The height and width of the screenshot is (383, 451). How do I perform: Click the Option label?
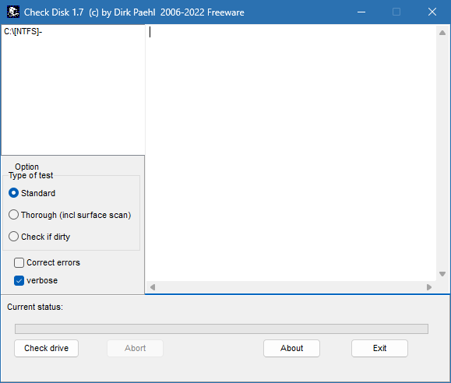tap(26, 167)
